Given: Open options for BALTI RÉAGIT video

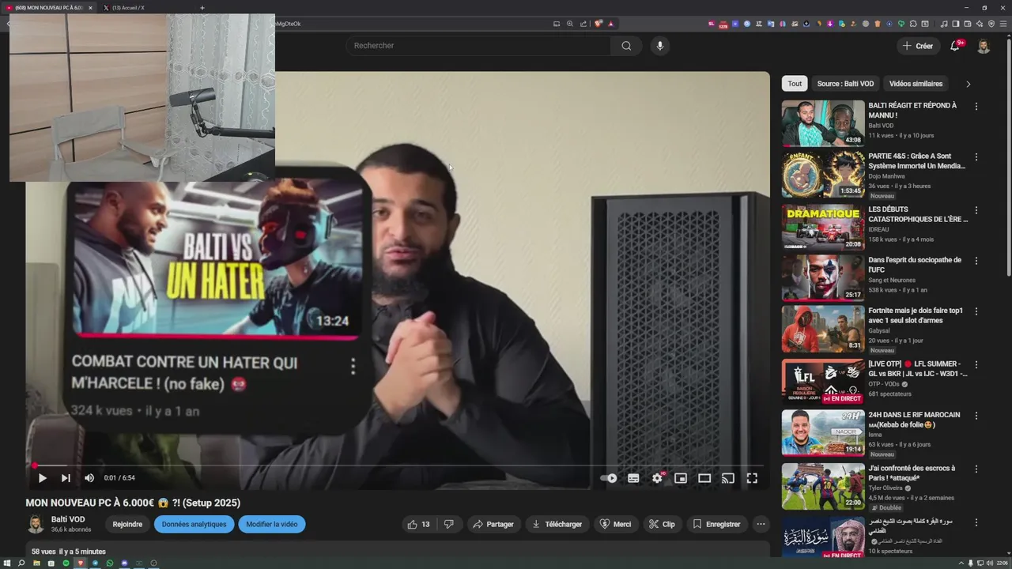Looking at the screenshot, I should [976, 107].
